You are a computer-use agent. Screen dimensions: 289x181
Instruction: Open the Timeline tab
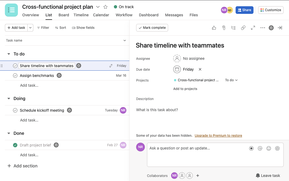(x=81, y=15)
